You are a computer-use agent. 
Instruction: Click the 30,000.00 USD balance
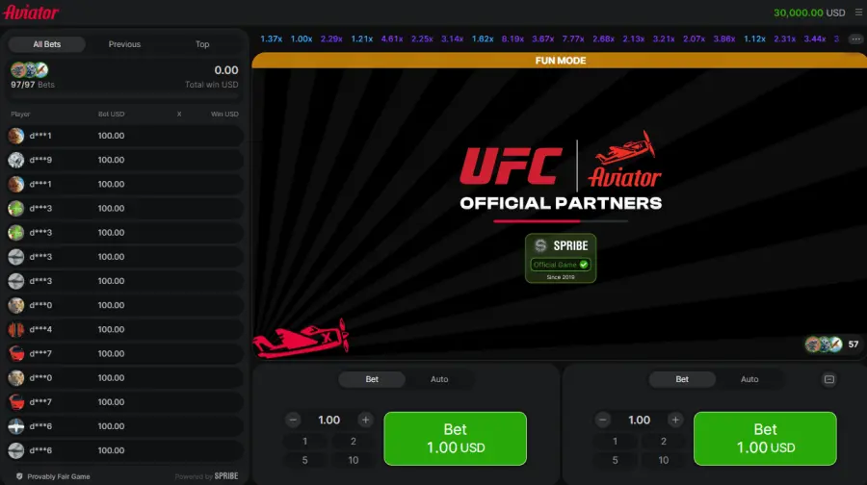tap(809, 13)
